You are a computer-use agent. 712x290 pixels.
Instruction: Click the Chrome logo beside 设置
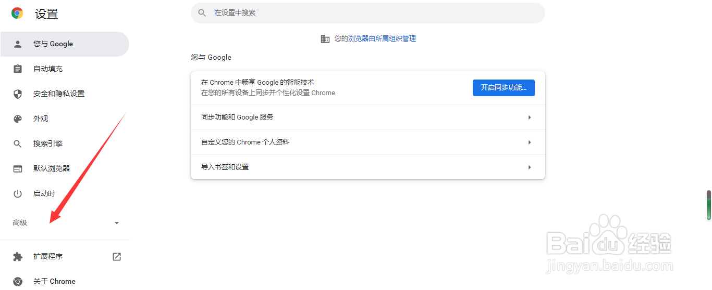(17, 14)
